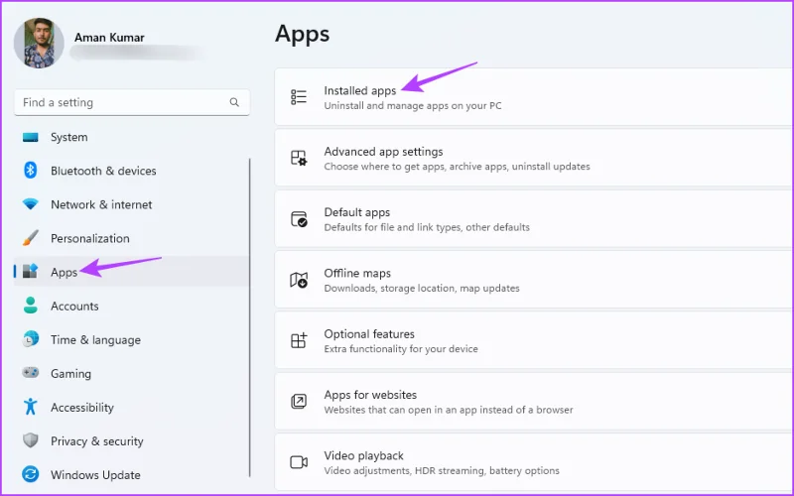Click 'Video adjustments, HDR streaming' description

coord(442,470)
